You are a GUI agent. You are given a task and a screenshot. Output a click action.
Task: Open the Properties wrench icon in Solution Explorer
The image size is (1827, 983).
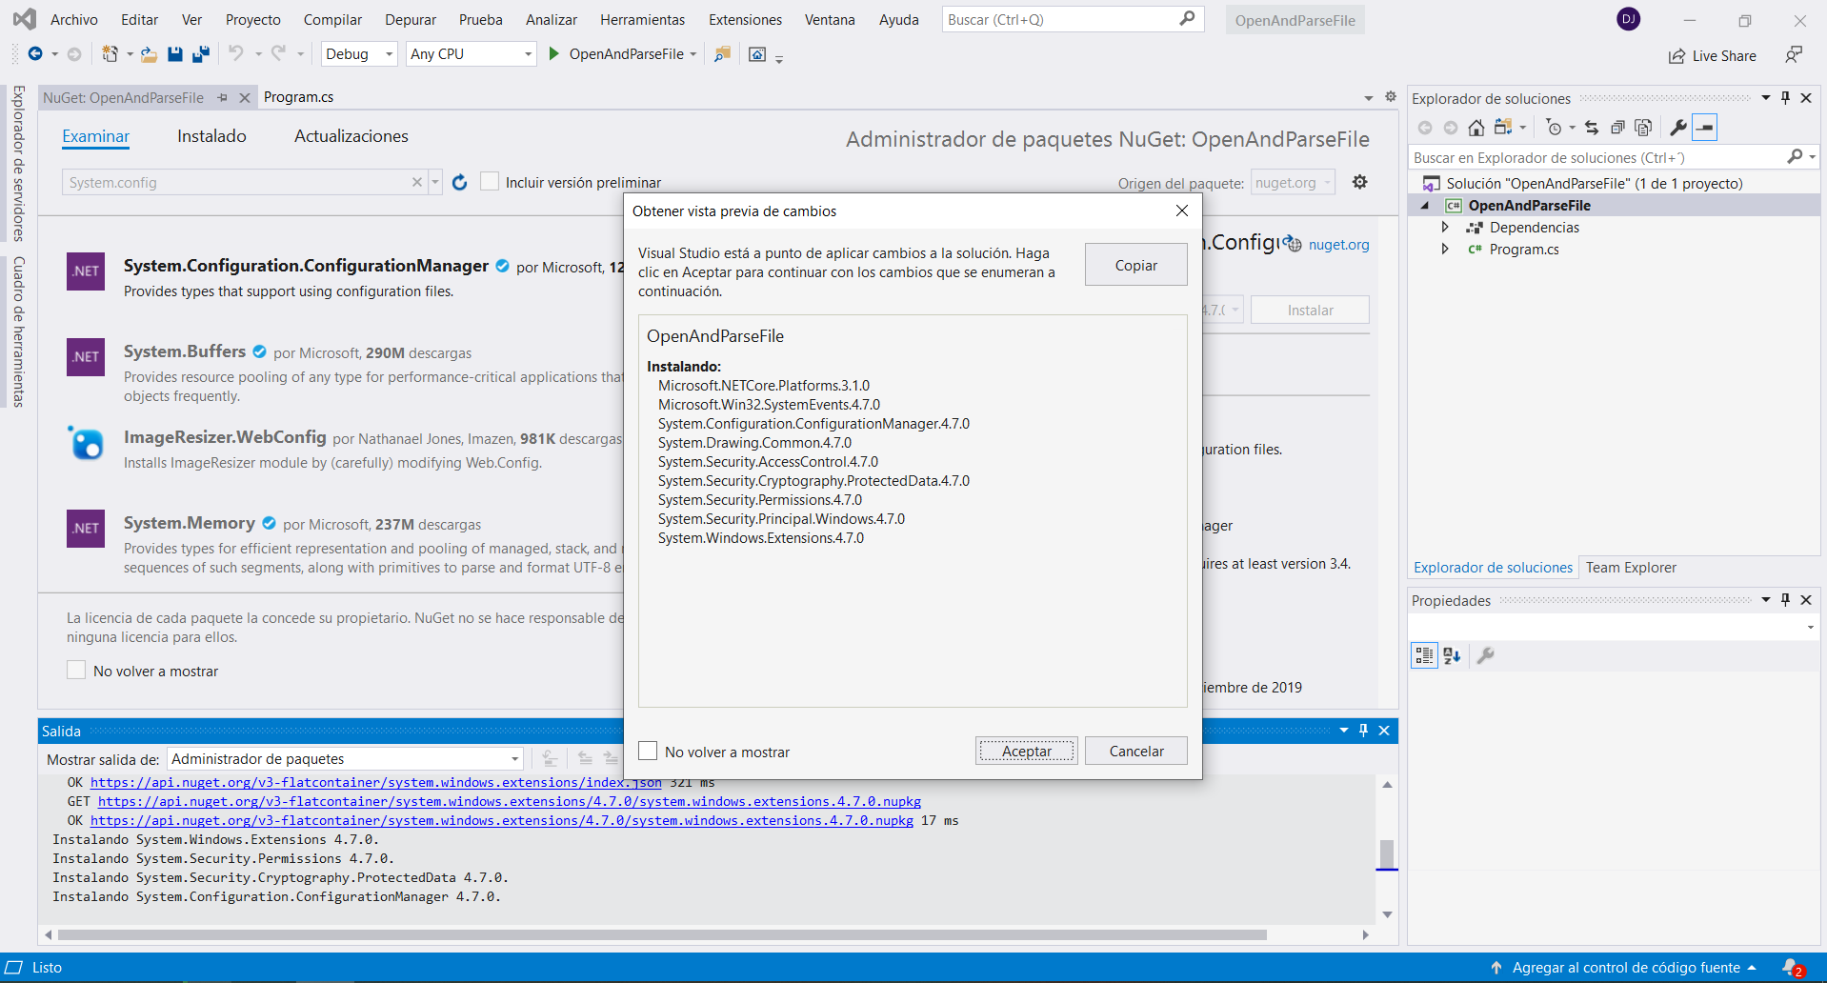point(1678,128)
